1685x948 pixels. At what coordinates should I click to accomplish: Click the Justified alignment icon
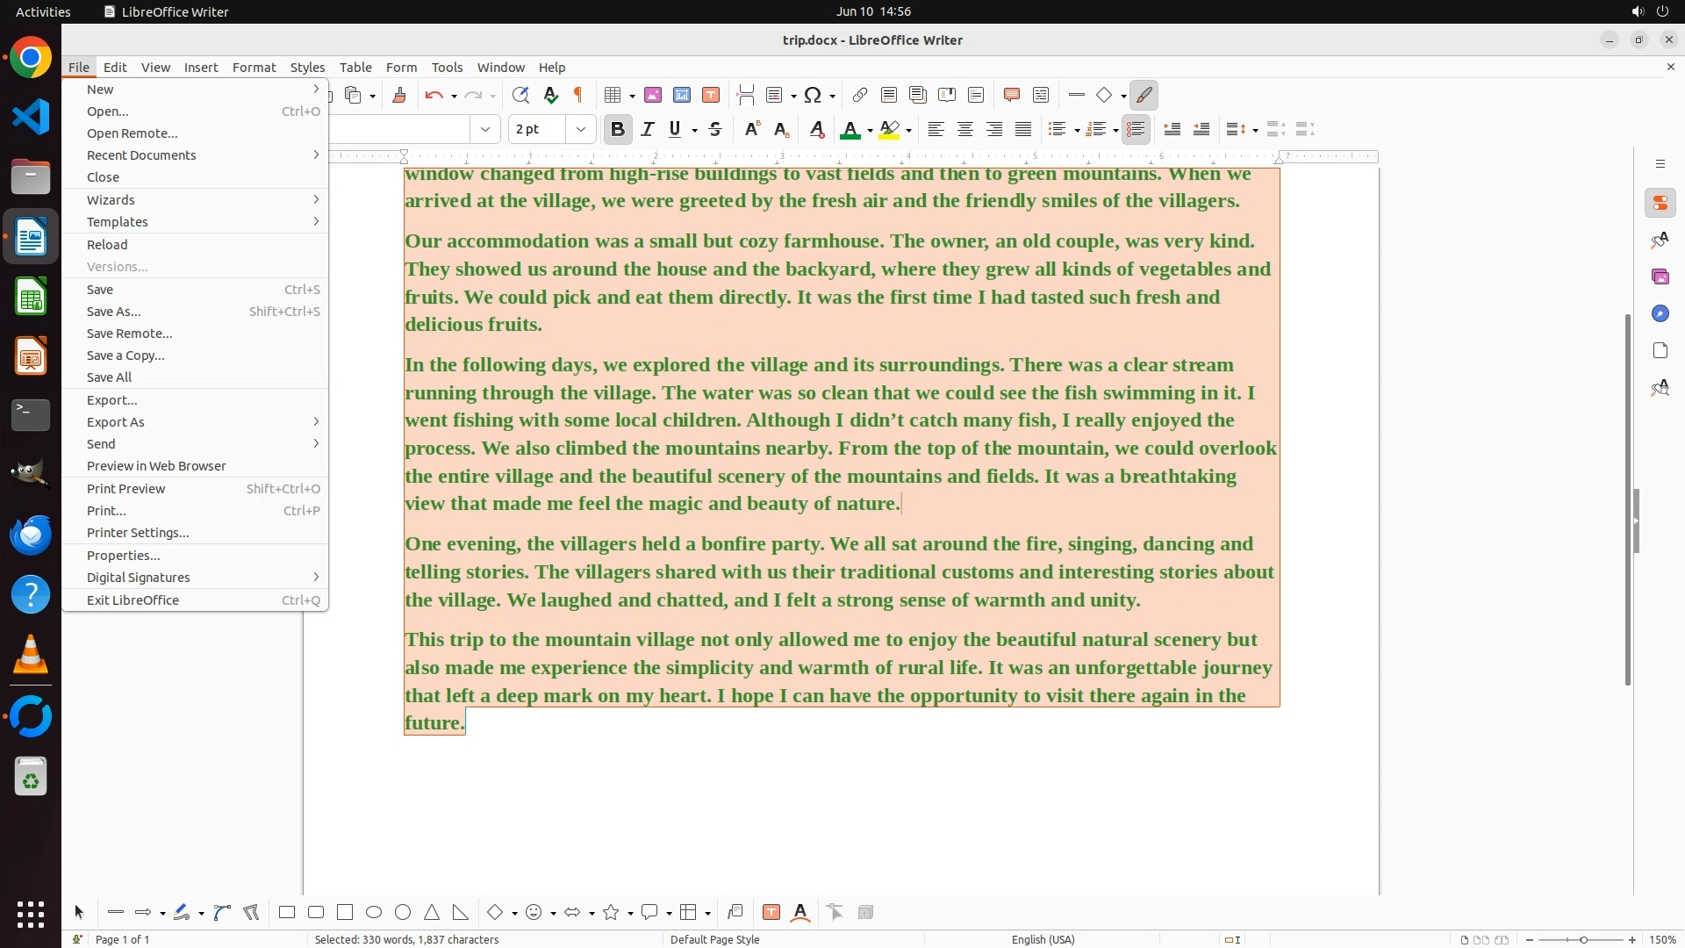[x=1023, y=130]
